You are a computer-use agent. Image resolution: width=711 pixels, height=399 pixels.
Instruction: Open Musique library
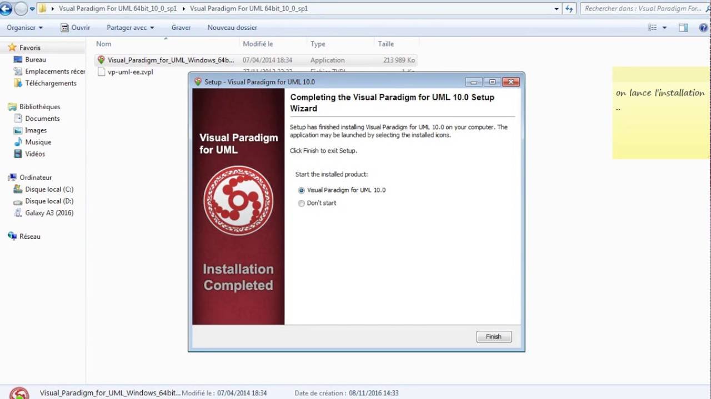coord(38,142)
